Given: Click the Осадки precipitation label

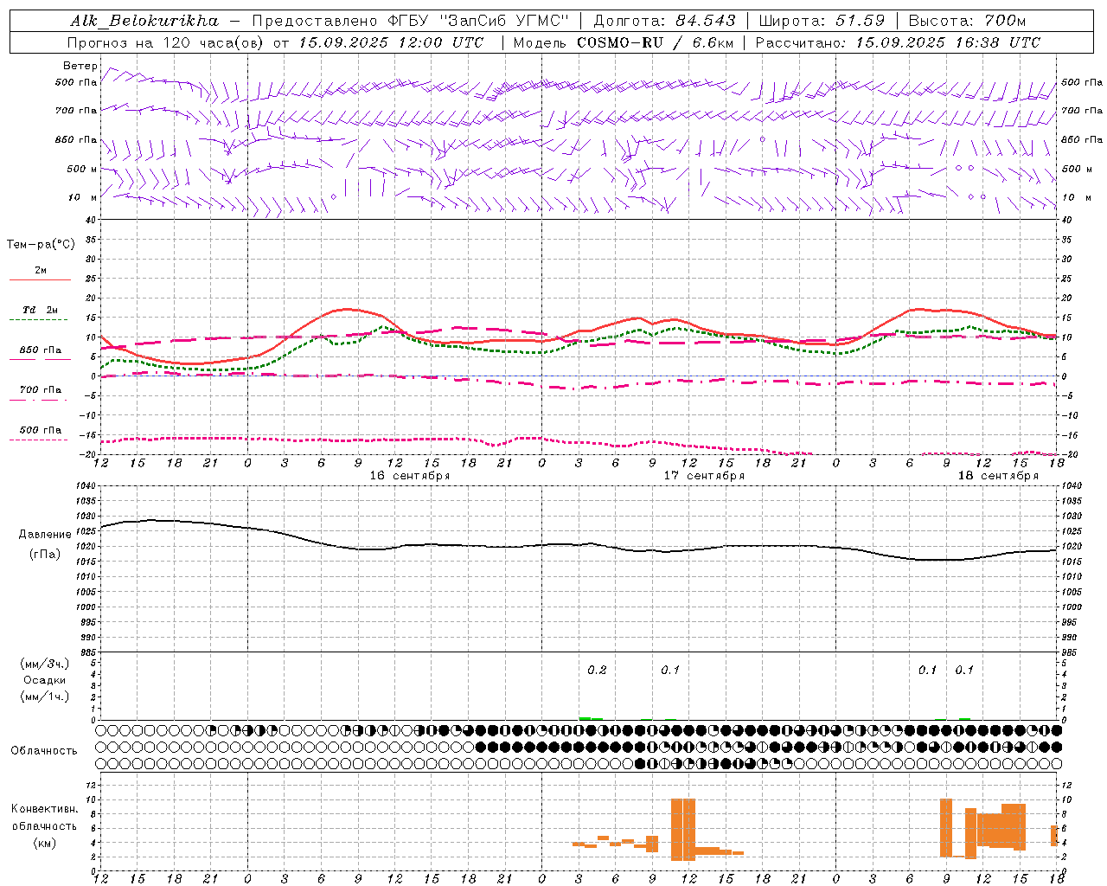Looking at the screenshot, I should pyautogui.click(x=44, y=680).
